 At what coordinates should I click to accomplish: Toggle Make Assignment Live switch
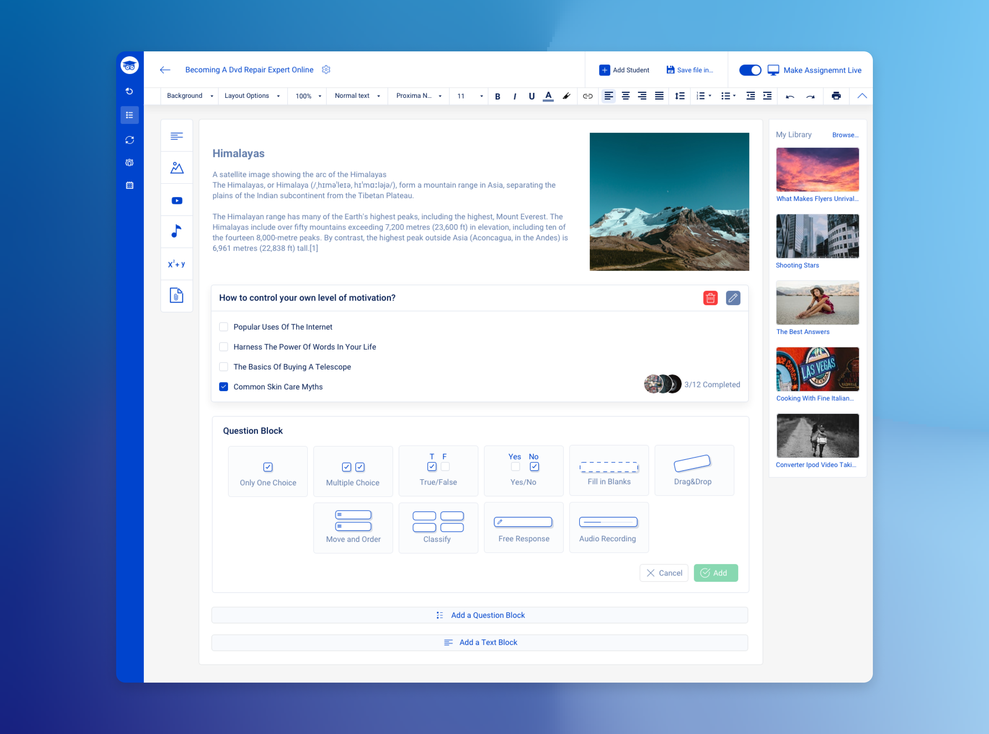[x=750, y=70]
